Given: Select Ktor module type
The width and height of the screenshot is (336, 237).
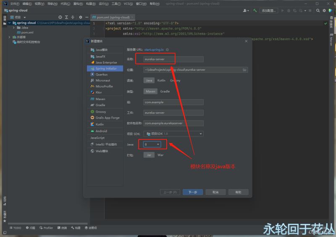Looking at the screenshot, I should point(99,93).
